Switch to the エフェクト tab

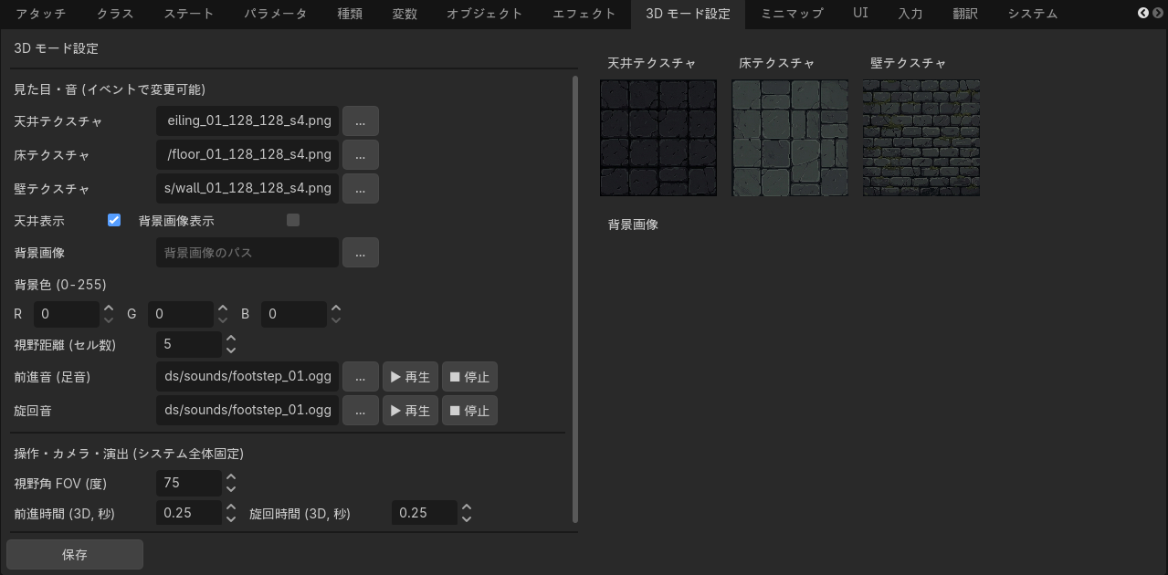584,14
